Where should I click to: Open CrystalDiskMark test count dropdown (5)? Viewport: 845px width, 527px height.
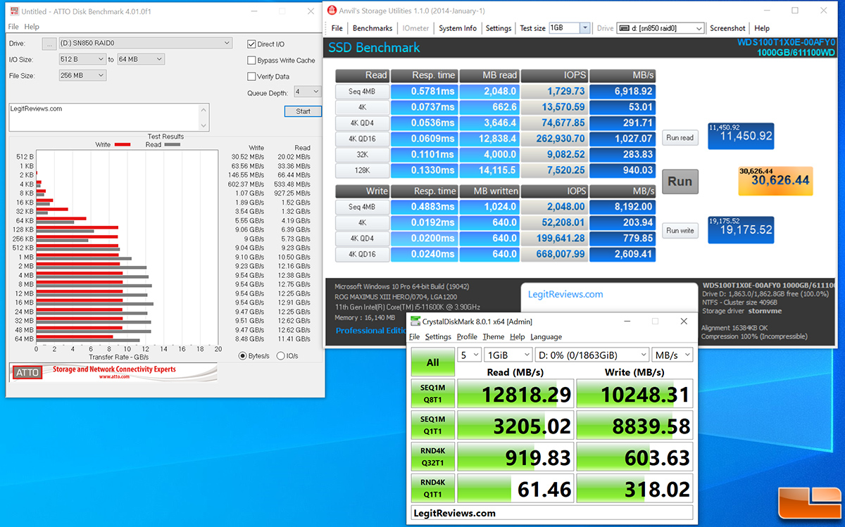click(x=469, y=355)
